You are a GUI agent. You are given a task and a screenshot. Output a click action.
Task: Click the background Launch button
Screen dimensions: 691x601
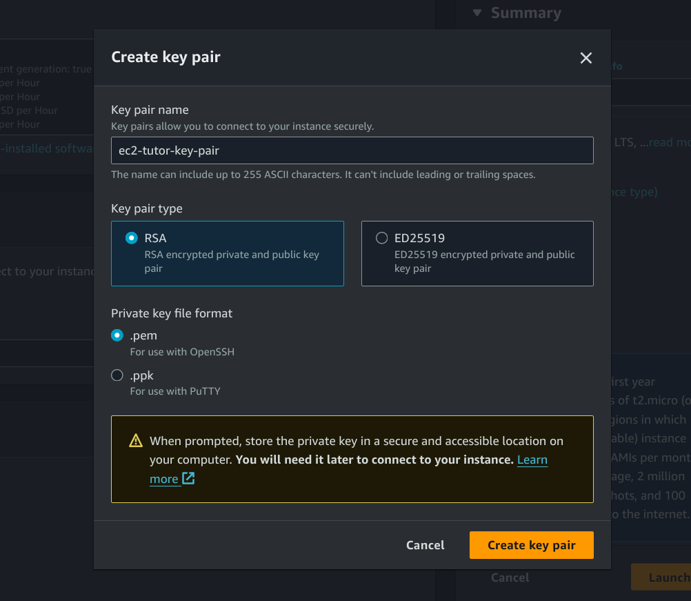[661, 577]
